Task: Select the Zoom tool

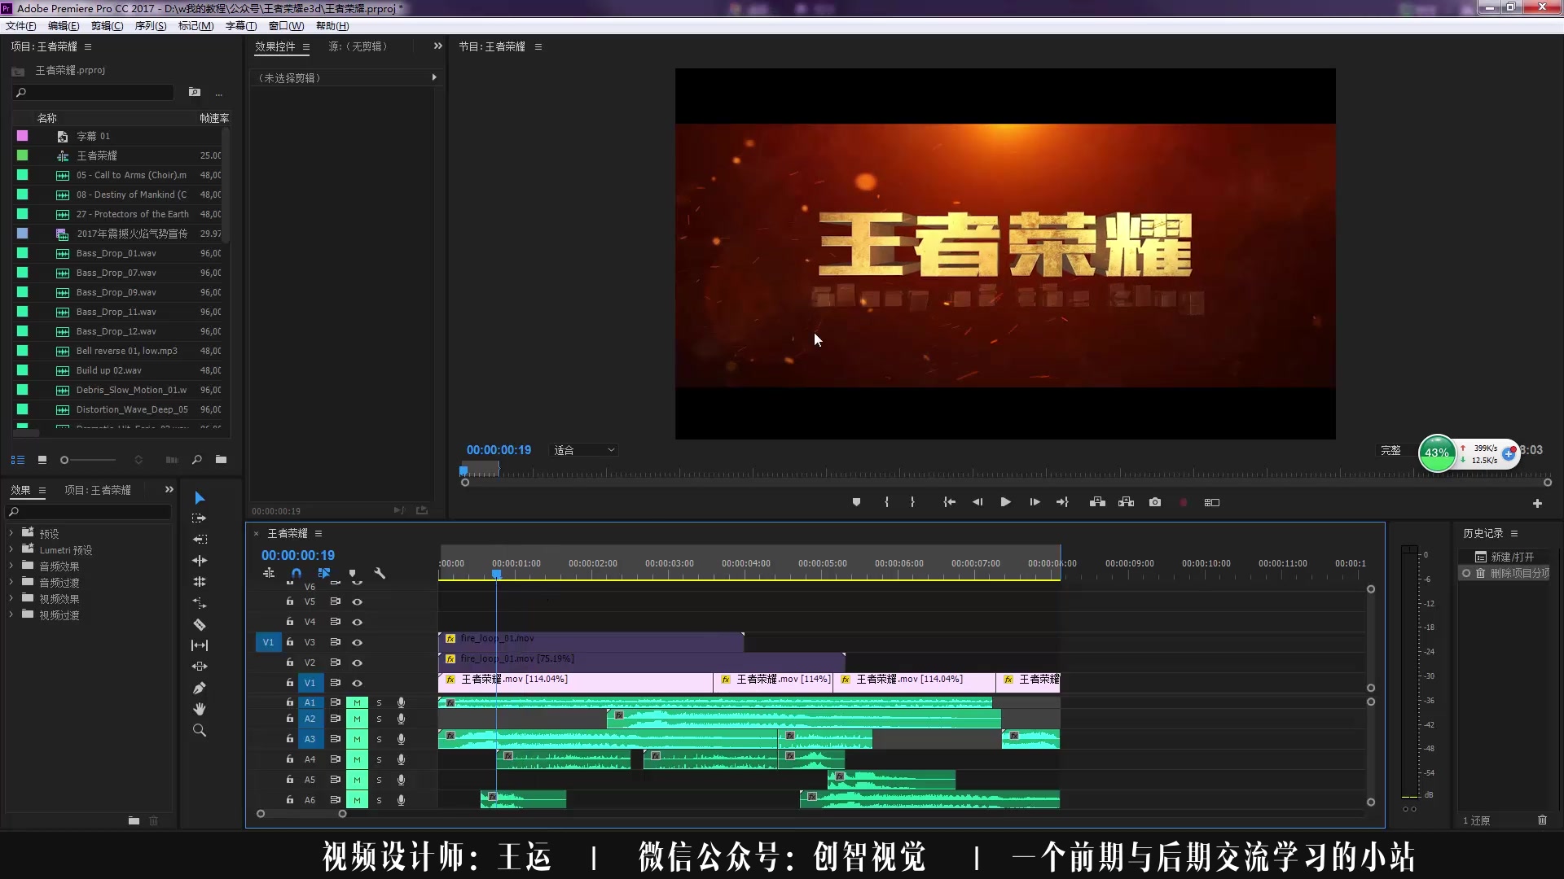Action: (200, 730)
